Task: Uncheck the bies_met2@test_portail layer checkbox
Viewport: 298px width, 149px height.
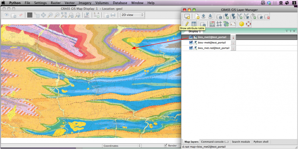Action: click(x=191, y=37)
